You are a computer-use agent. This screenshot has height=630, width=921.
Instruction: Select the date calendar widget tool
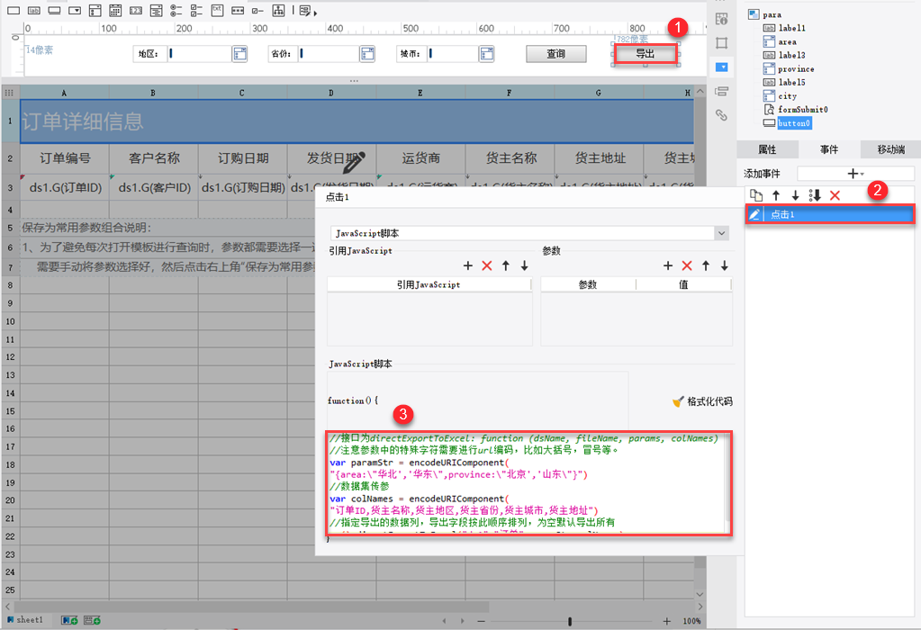[x=115, y=11]
